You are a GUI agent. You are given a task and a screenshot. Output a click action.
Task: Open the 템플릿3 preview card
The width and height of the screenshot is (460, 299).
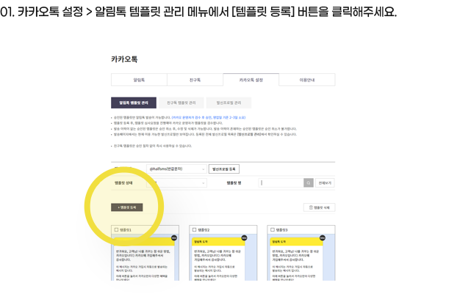(x=301, y=253)
